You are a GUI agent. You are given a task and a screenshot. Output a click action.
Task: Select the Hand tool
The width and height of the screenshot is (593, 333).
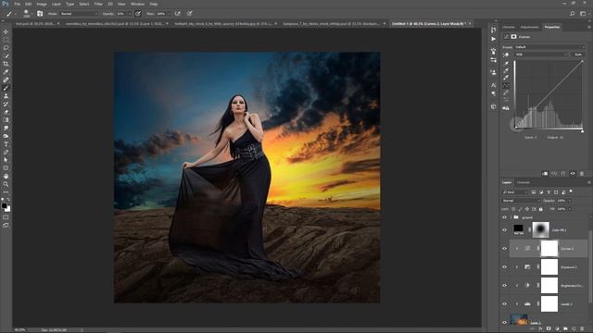(x=6, y=176)
